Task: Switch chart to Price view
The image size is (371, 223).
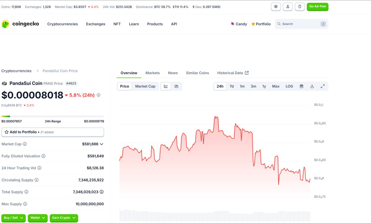Action: 125,86
